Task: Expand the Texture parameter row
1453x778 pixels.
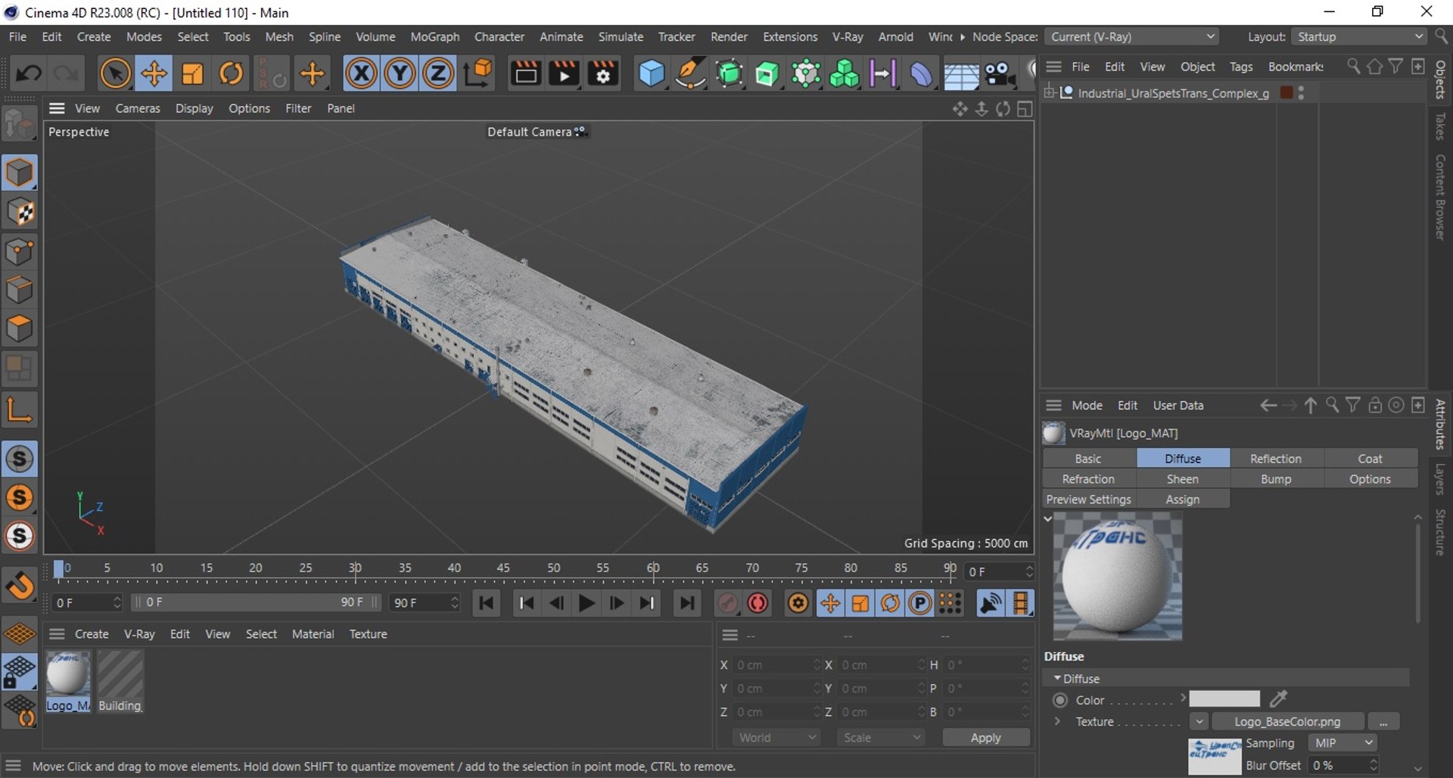Action: pos(1057,721)
